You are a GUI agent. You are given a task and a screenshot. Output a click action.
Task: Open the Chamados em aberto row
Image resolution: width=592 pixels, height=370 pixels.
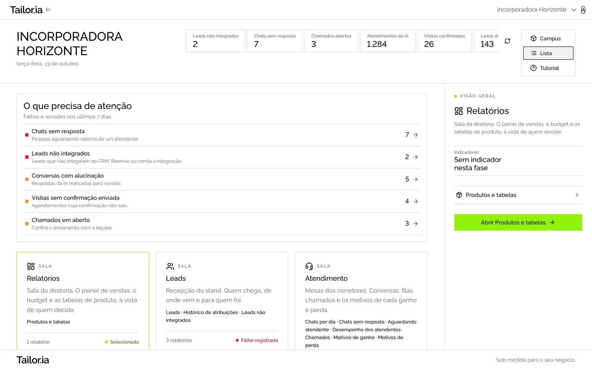coord(222,224)
